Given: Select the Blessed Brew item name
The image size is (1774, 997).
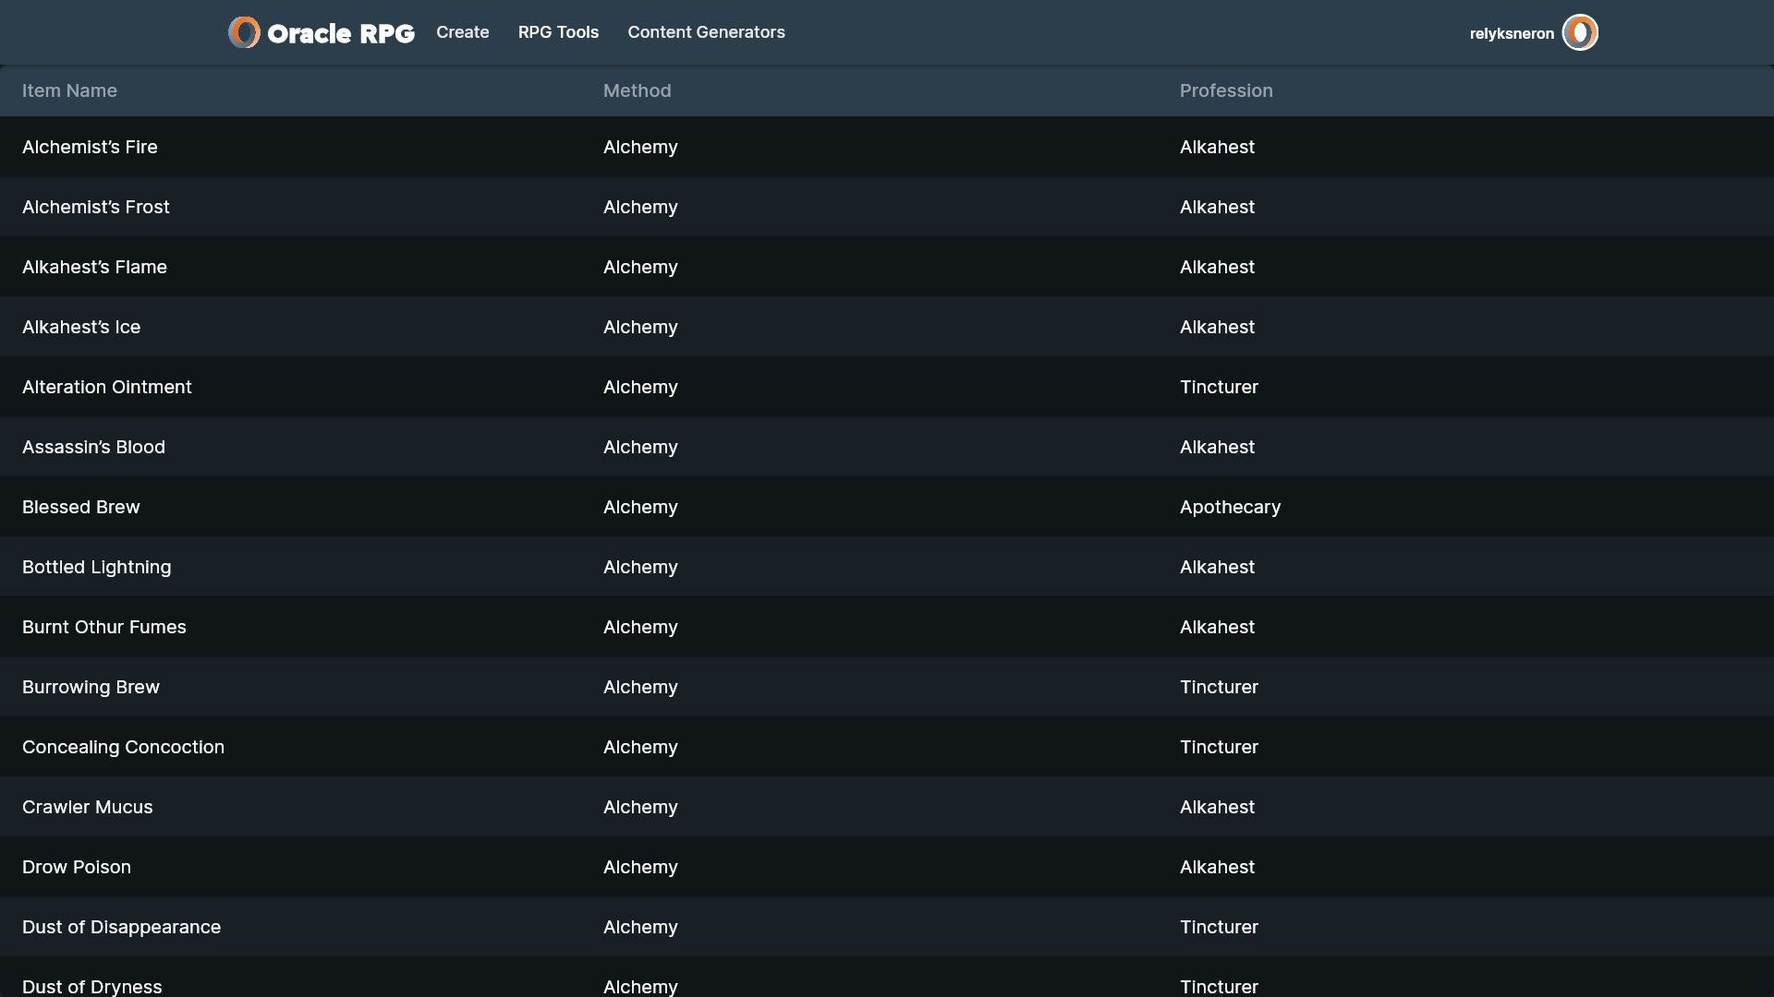Looking at the screenshot, I should (81, 507).
